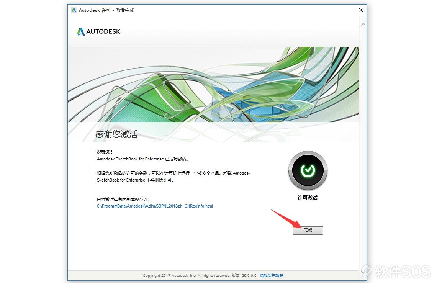The height and width of the screenshot is (283, 437).
Task: Click the 完成 (Finish) button
Action: coord(308,230)
